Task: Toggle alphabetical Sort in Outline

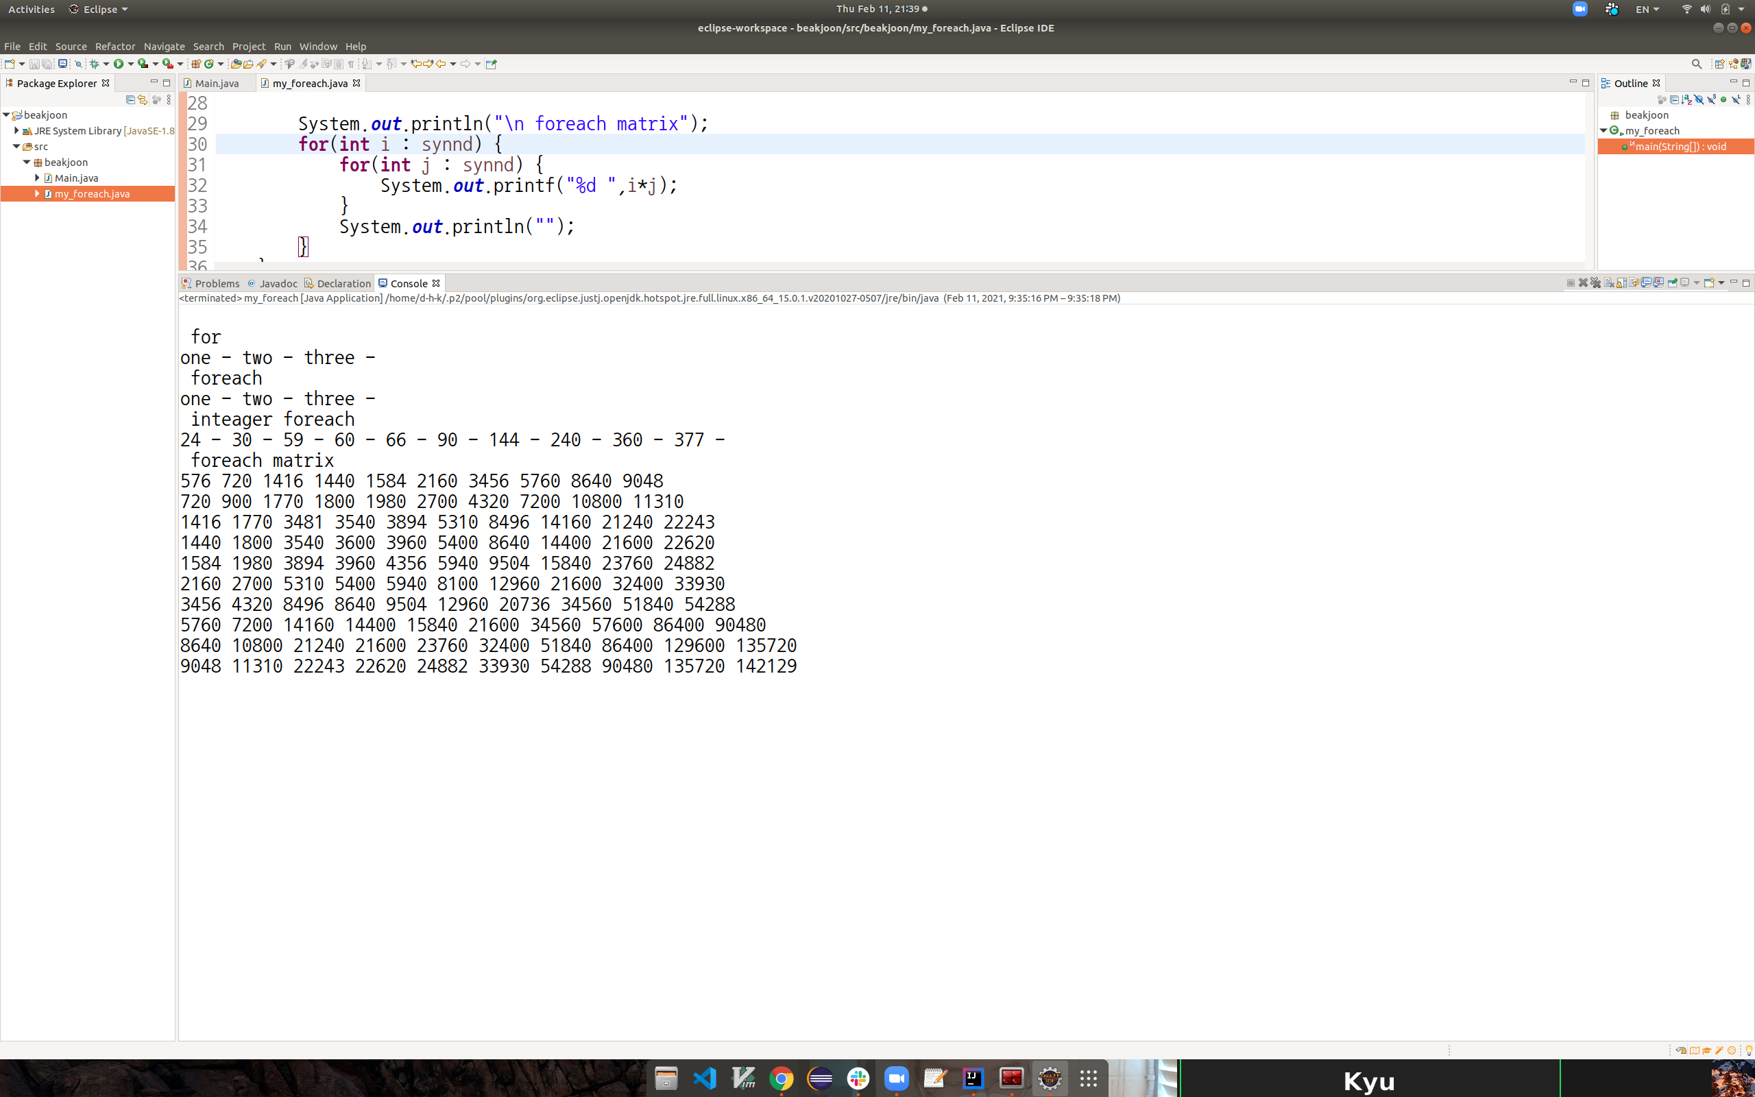Action: (x=1687, y=100)
